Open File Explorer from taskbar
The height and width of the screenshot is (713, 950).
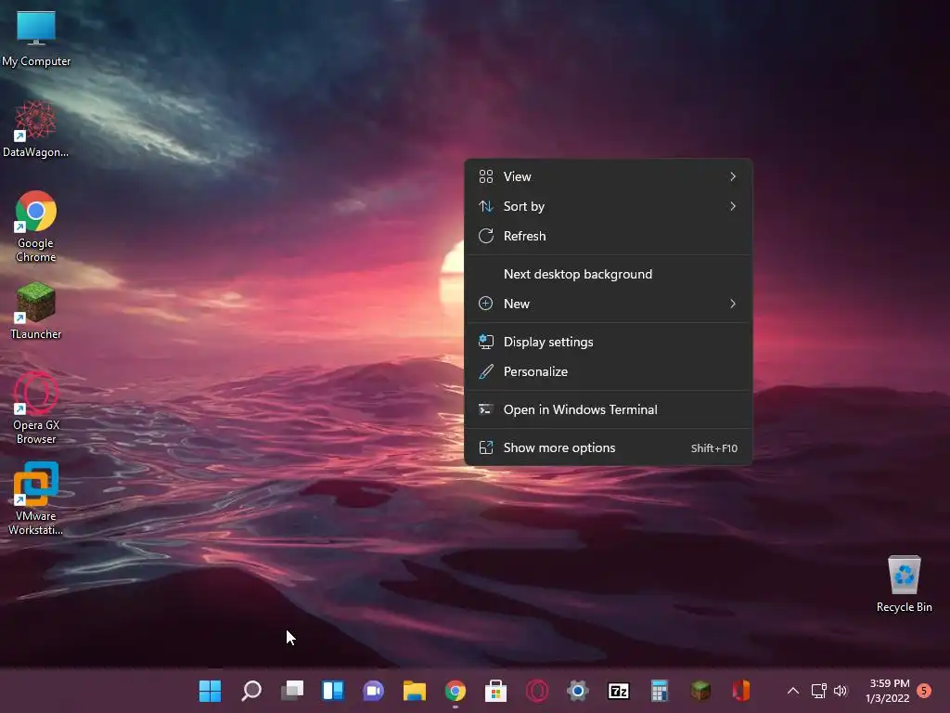pos(415,691)
